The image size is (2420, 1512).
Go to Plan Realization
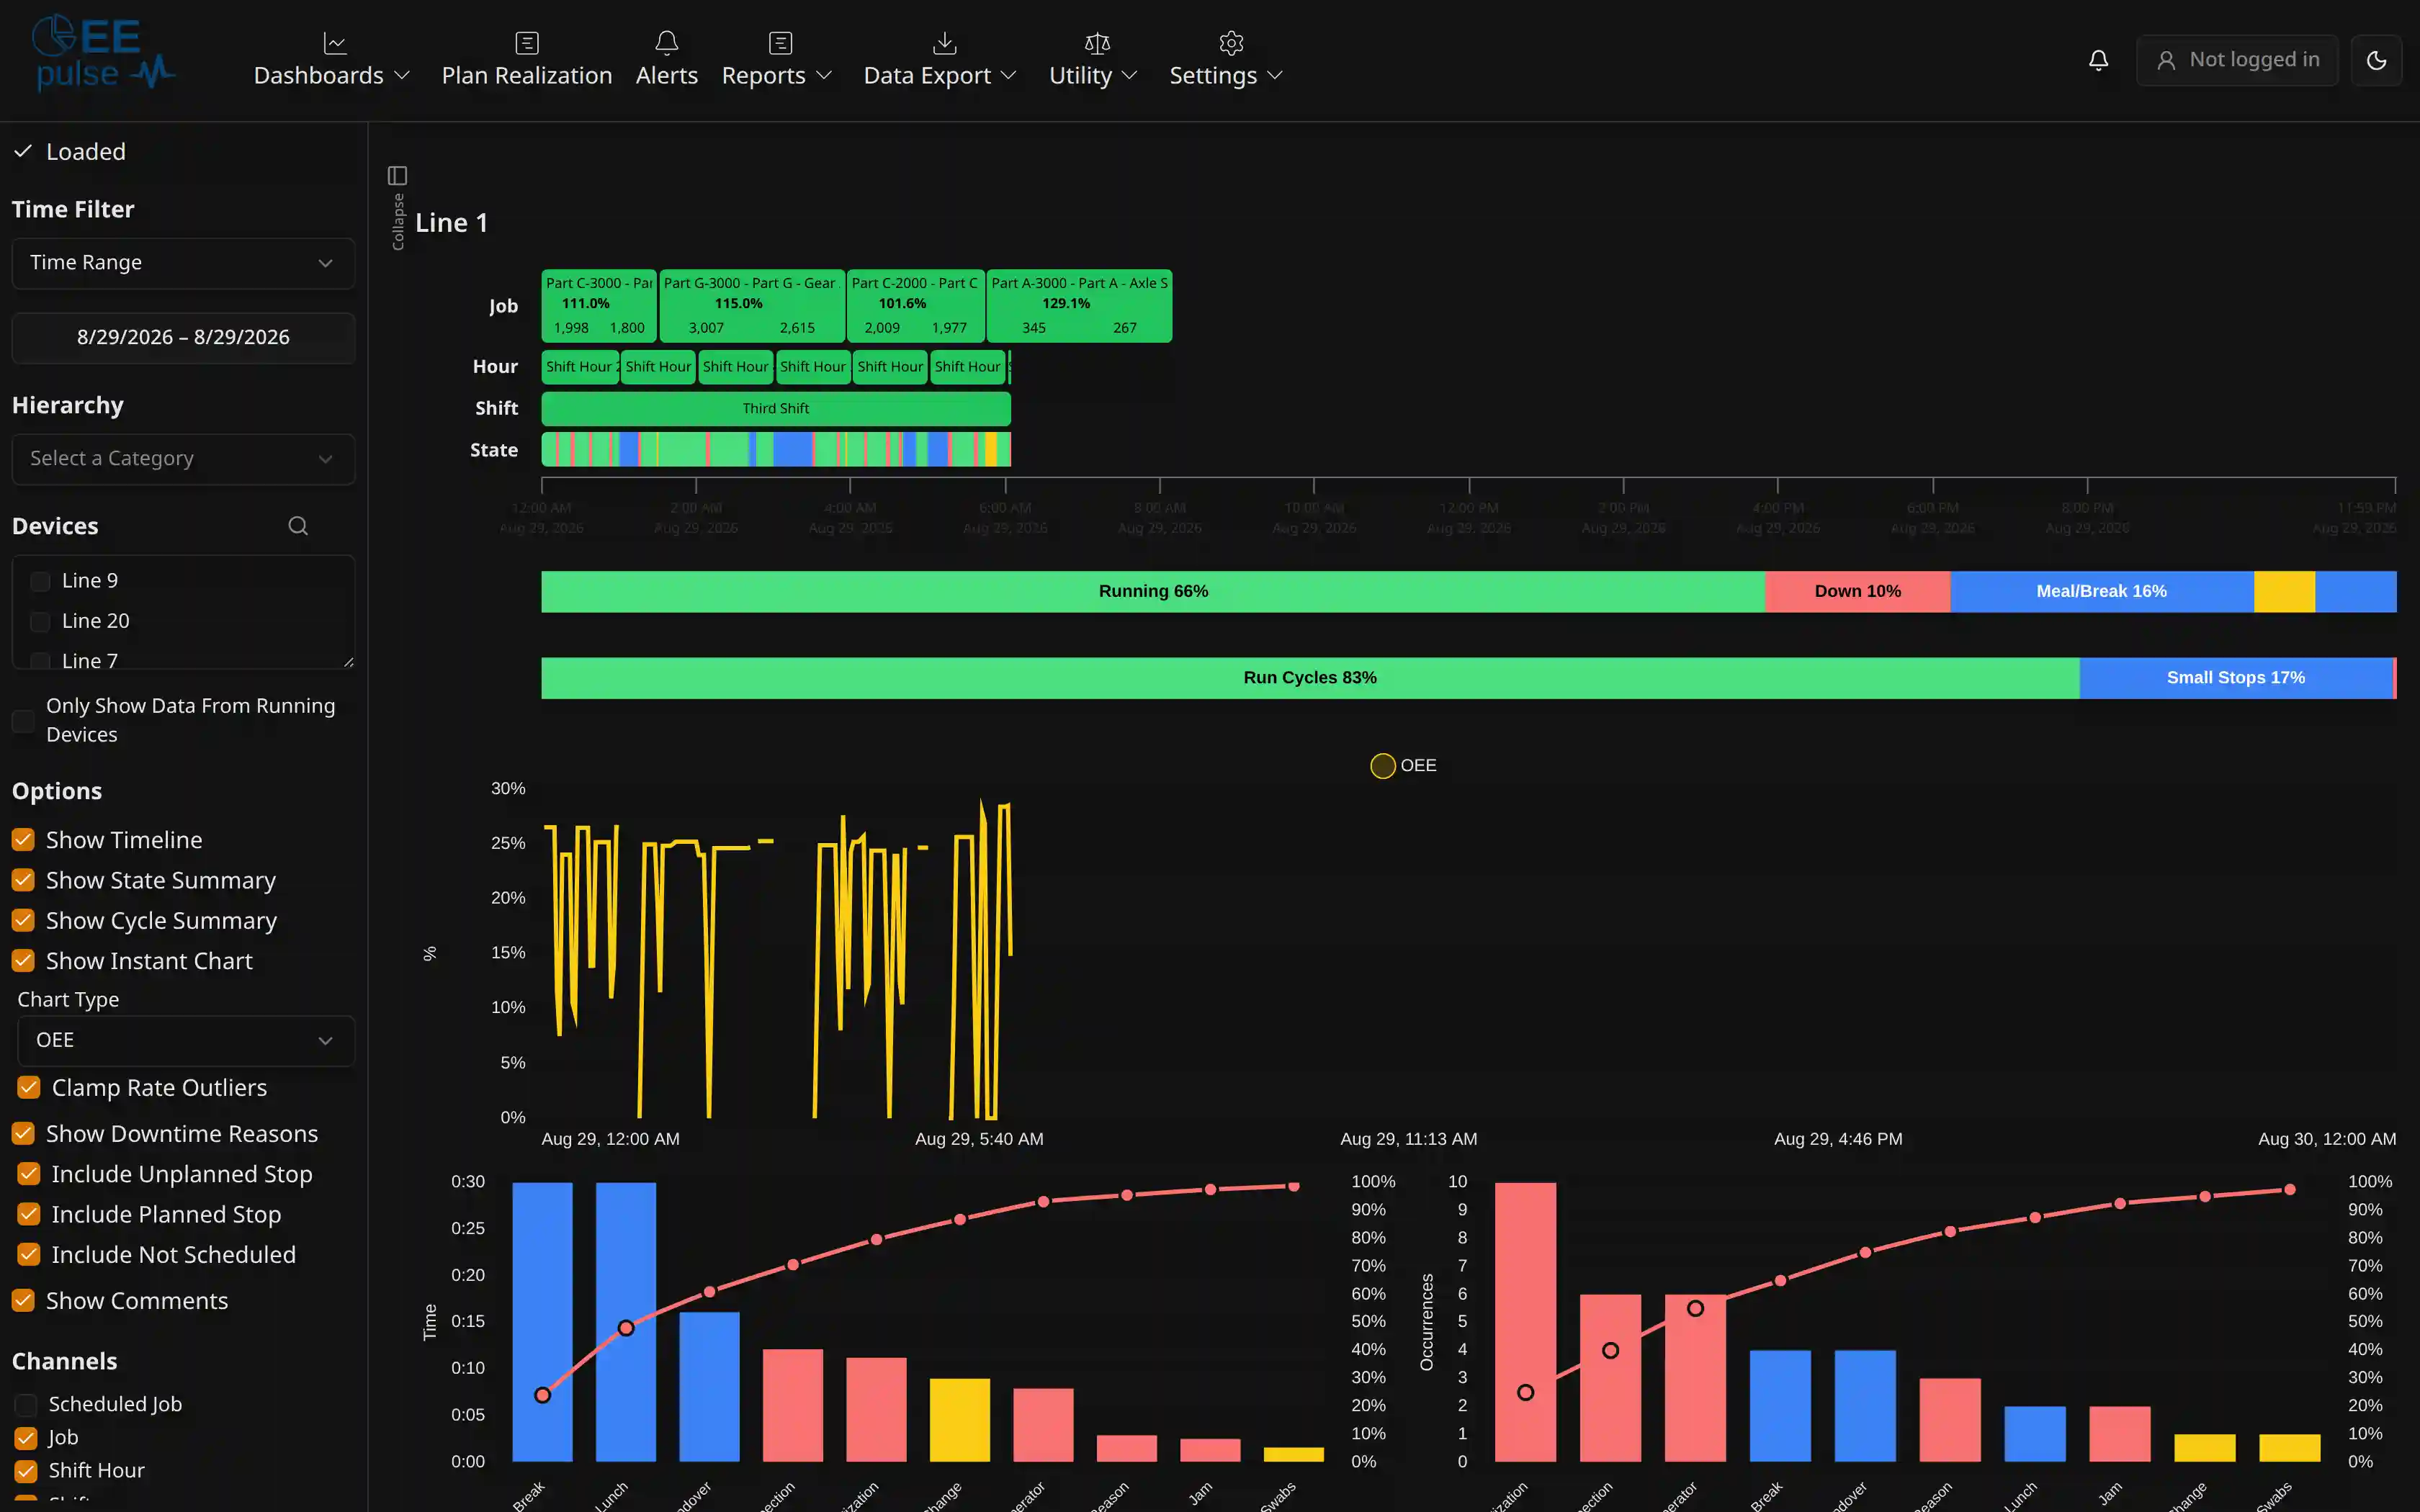(526, 60)
